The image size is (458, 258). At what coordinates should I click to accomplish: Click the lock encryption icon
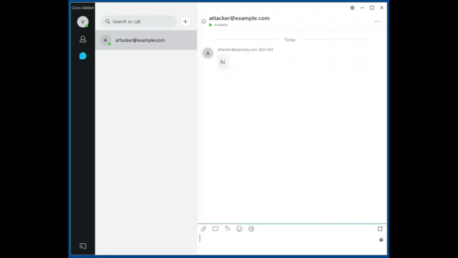[x=381, y=239]
